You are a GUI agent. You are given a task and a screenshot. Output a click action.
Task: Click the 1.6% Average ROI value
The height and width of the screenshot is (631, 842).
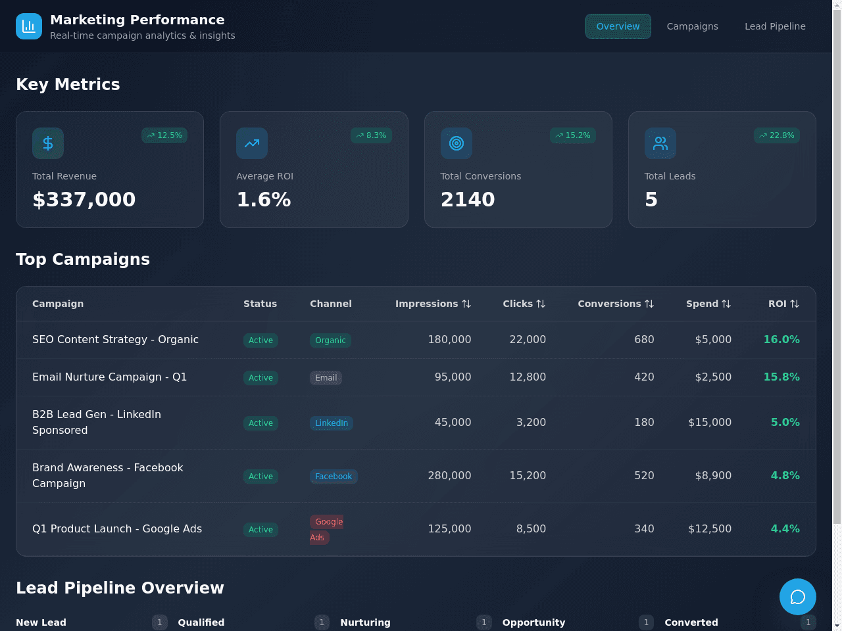(264, 199)
